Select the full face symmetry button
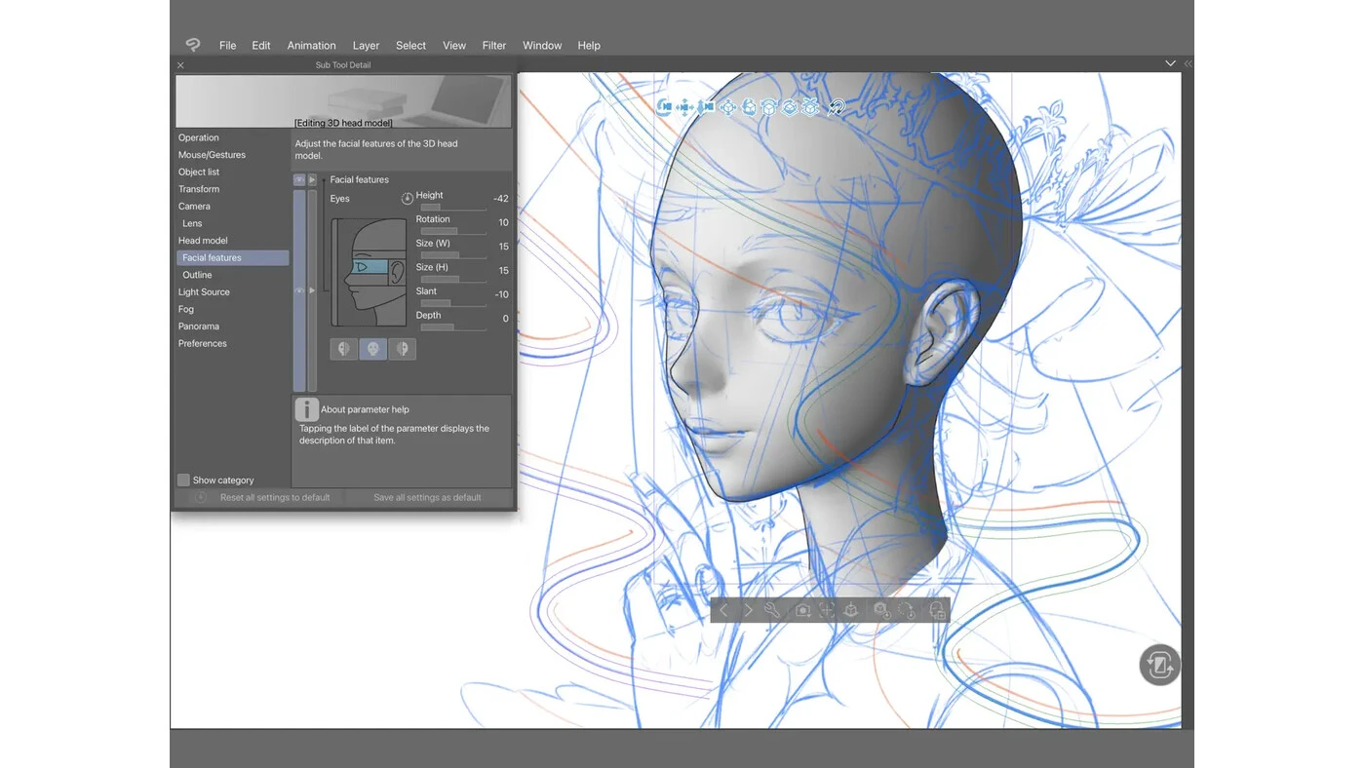The height and width of the screenshot is (768, 1365). 372,349
